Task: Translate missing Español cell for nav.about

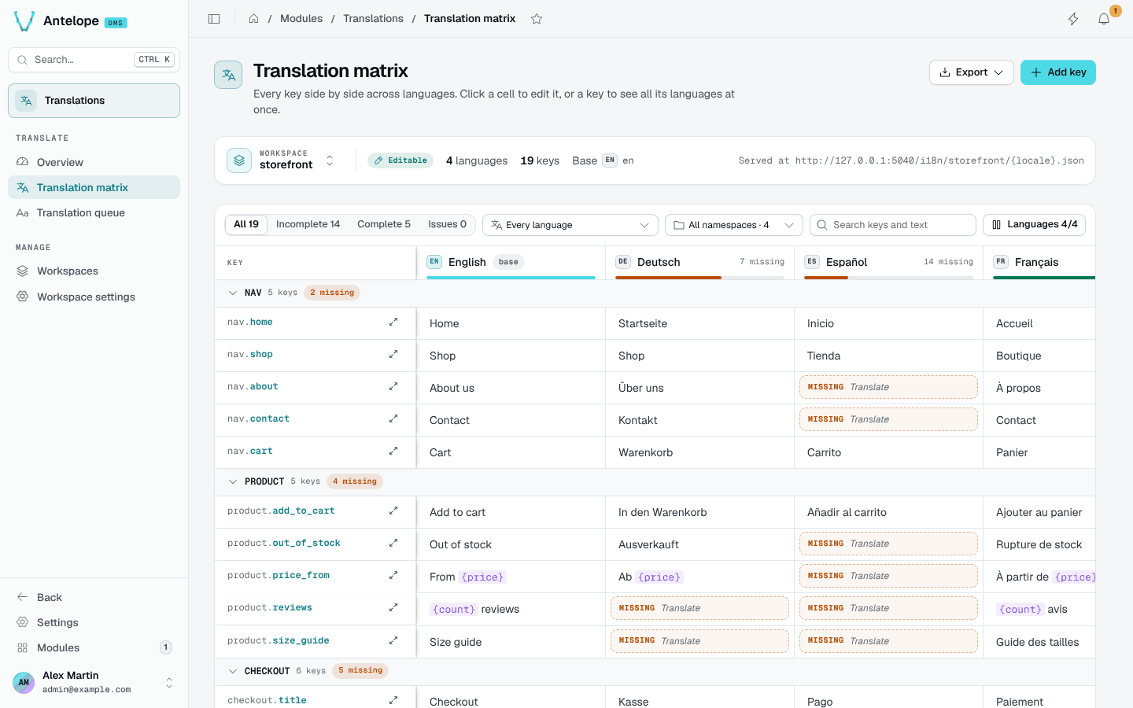Action: click(888, 387)
